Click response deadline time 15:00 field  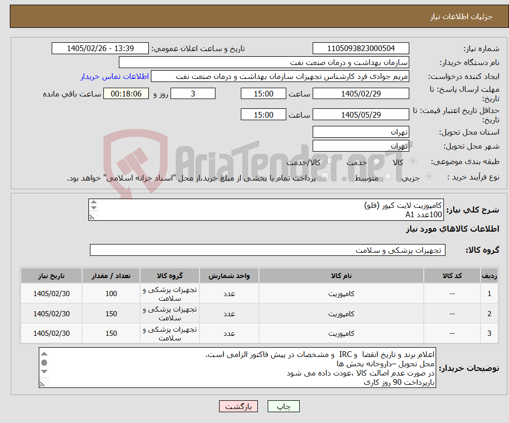click(x=263, y=94)
